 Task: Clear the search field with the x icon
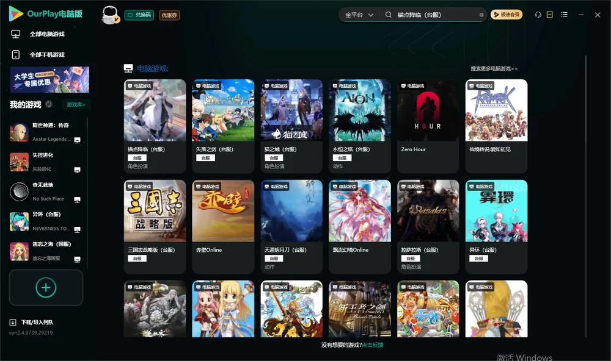(x=481, y=15)
